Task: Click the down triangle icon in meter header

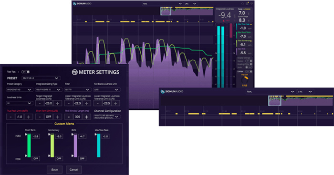Action: pyautogui.click(x=251, y=4)
